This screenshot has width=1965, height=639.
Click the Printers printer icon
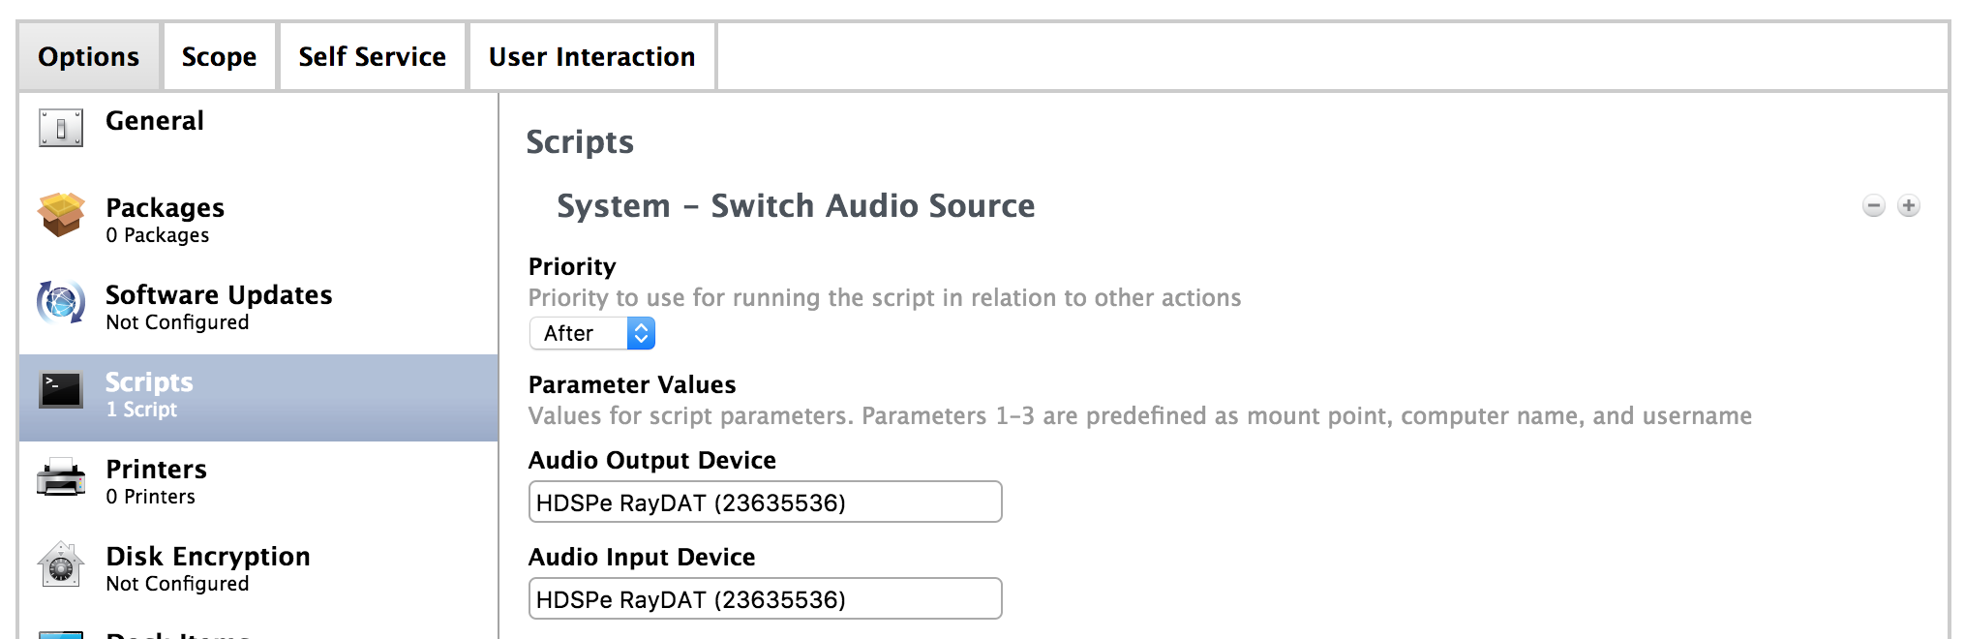61,477
